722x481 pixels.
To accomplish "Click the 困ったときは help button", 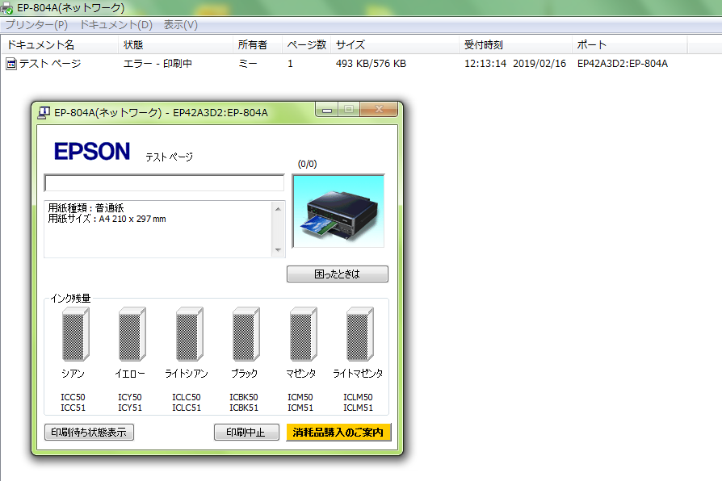I will (x=337, y=274).
